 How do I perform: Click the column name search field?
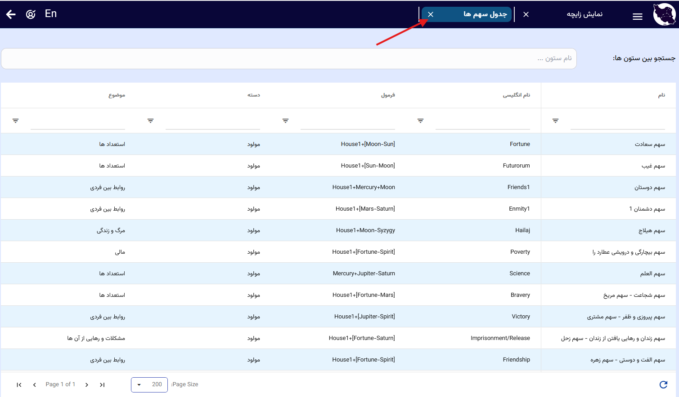point(289,58)
